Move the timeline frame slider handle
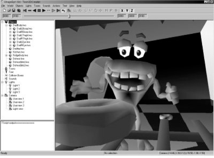 [x=69, y=16]
